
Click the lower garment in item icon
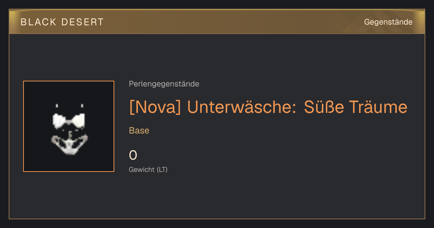[x=69, y=144]
